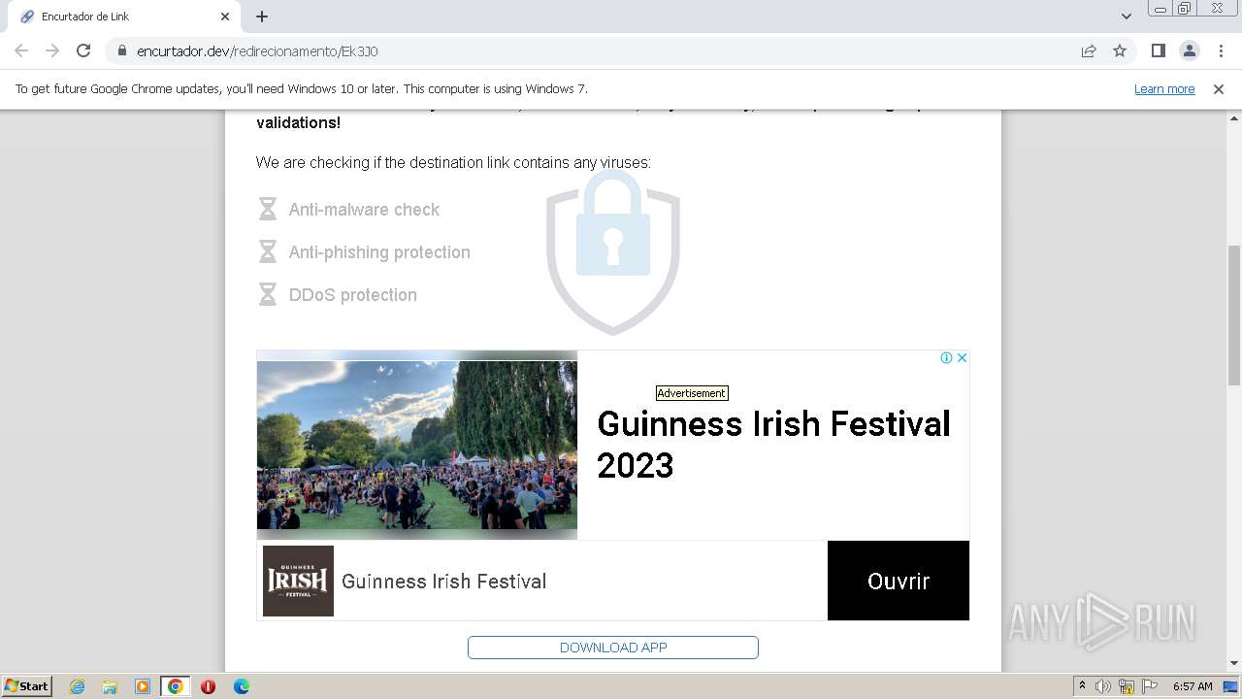
Task: Switch to the Encurtador de Link tab
Action: pyautogui.click(x=123, y=17)
